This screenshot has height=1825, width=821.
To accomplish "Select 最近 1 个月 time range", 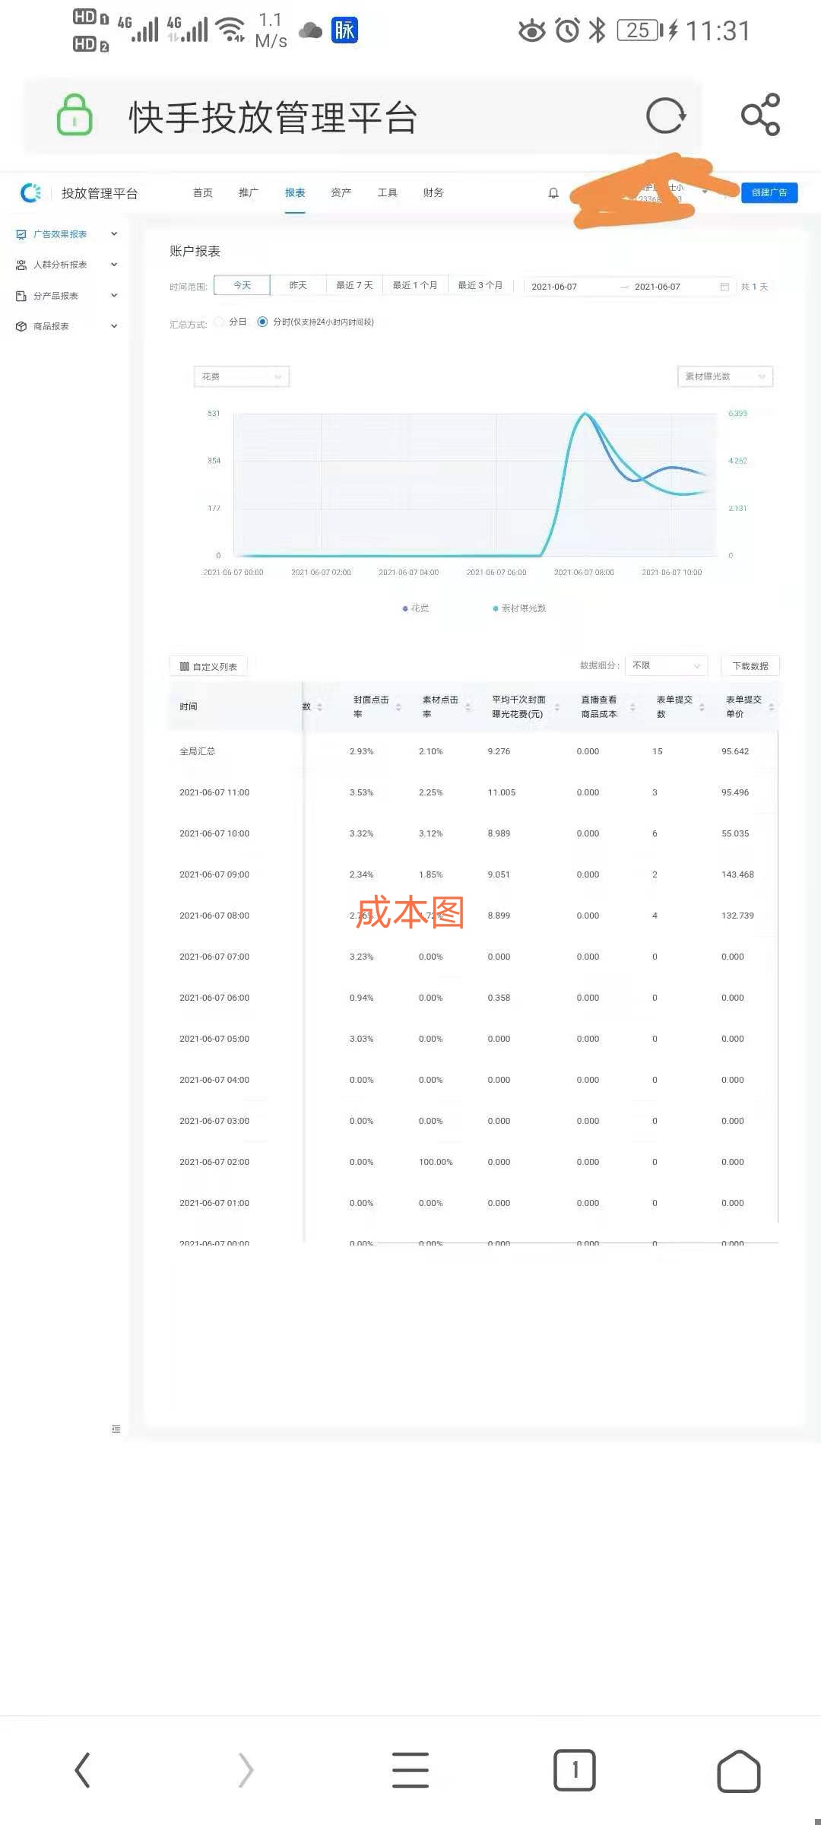I will pyautogui.click(x=415, y=285).
